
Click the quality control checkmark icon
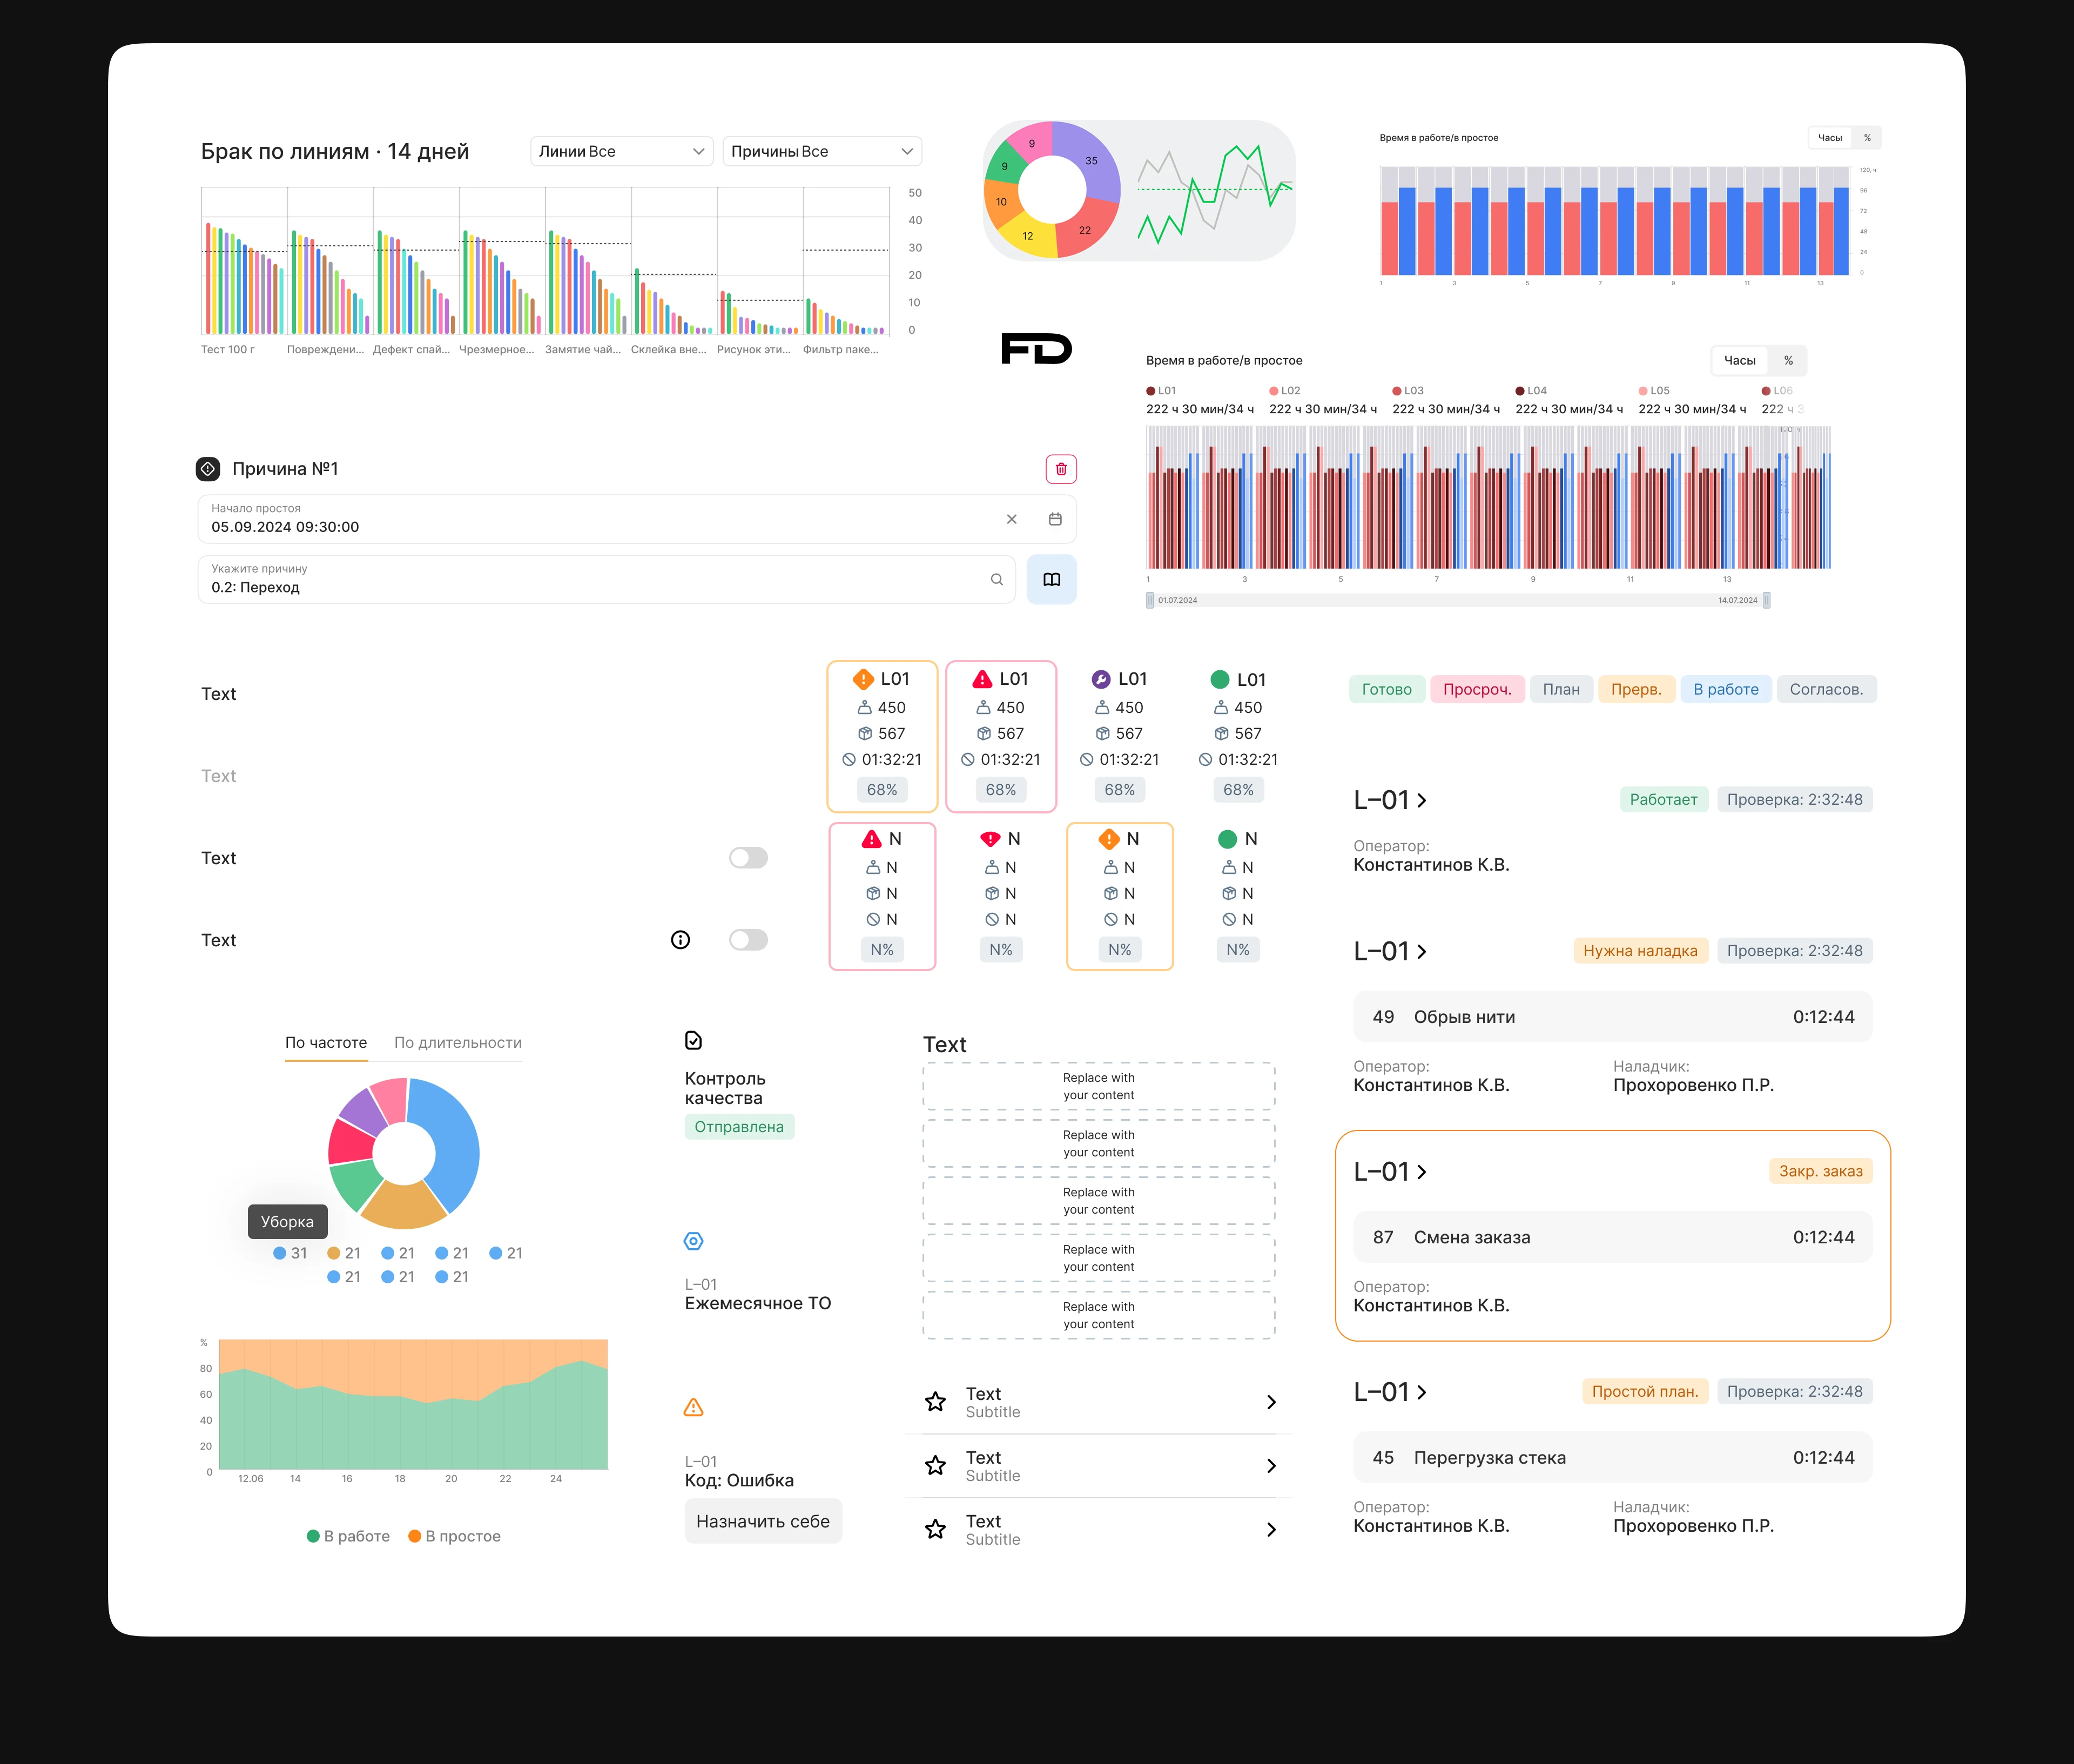[694, 1041]
